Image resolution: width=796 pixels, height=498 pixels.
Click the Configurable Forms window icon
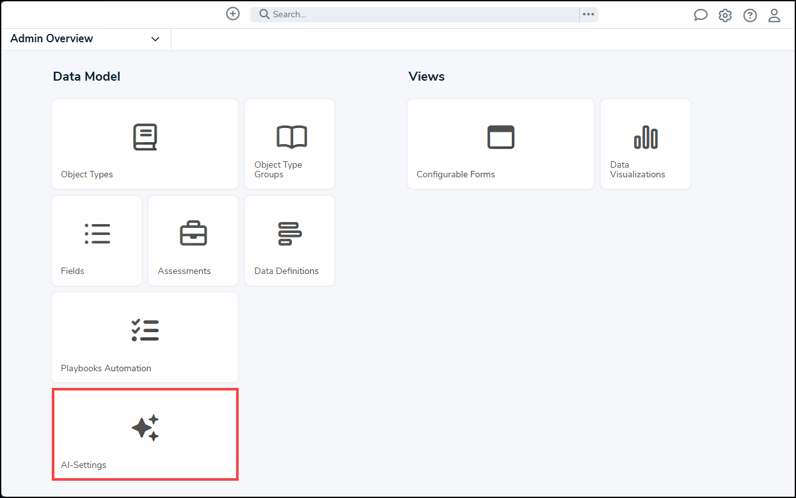pos(501,137)
